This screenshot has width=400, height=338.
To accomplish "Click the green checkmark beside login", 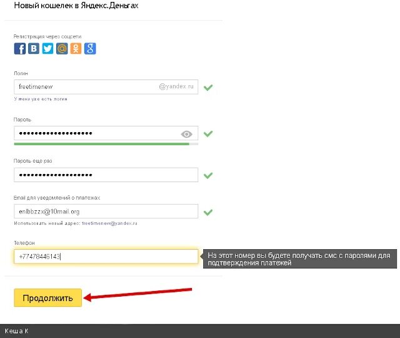I will (x=208, y=88).
